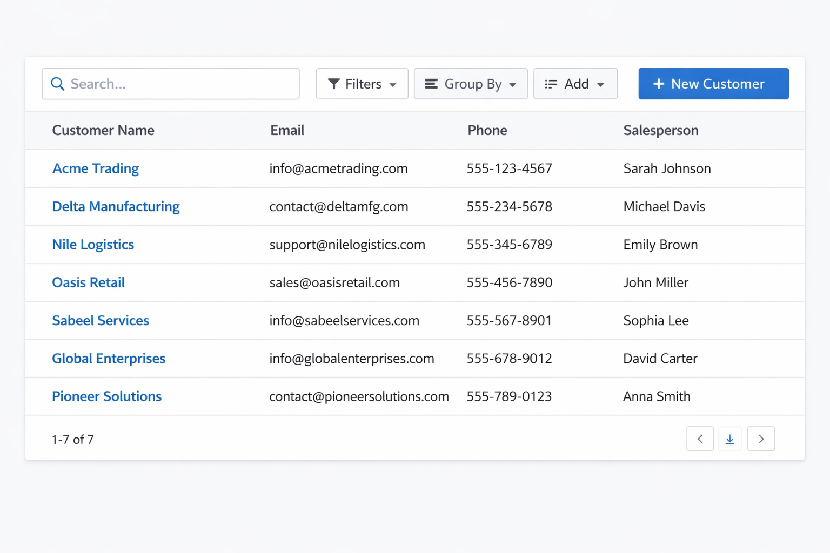Click the New Customer button

713,84
